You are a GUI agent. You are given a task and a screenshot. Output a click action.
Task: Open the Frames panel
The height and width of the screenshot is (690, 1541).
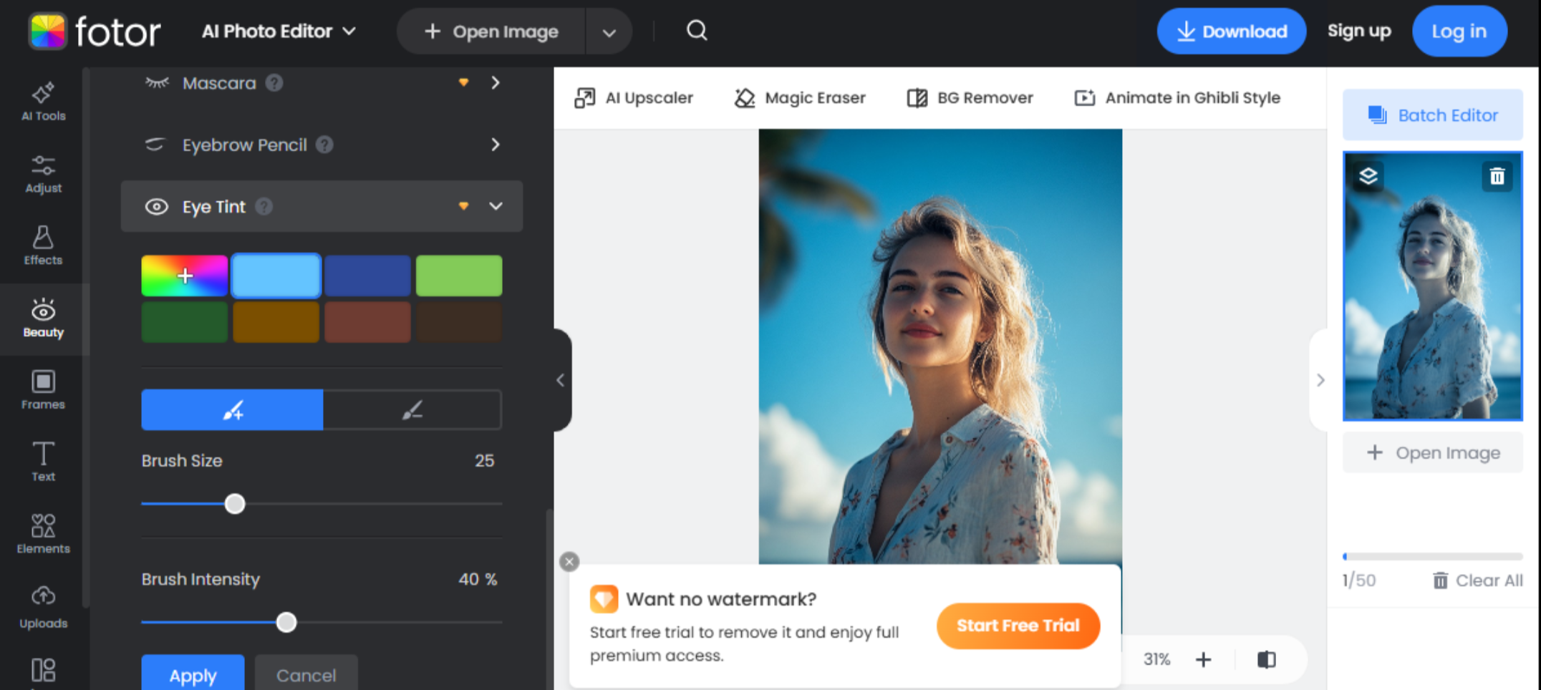[43, 390]
